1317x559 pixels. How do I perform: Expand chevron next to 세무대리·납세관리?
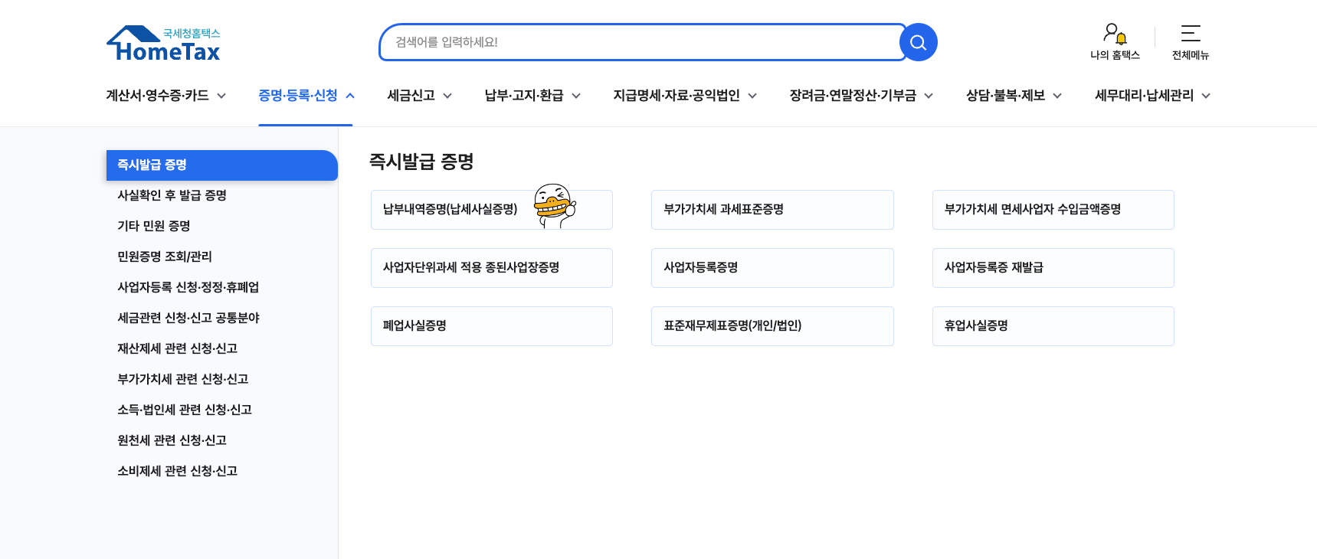coord(1206,96)
